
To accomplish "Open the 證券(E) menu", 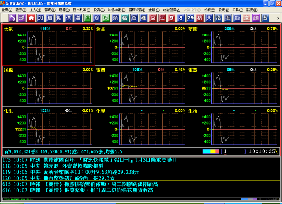I will 21,10.
